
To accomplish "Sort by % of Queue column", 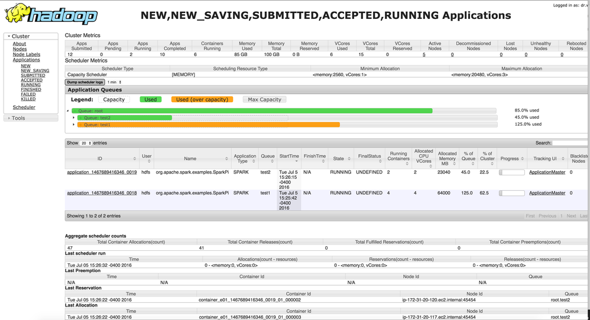I will click(x=468, y=158).
